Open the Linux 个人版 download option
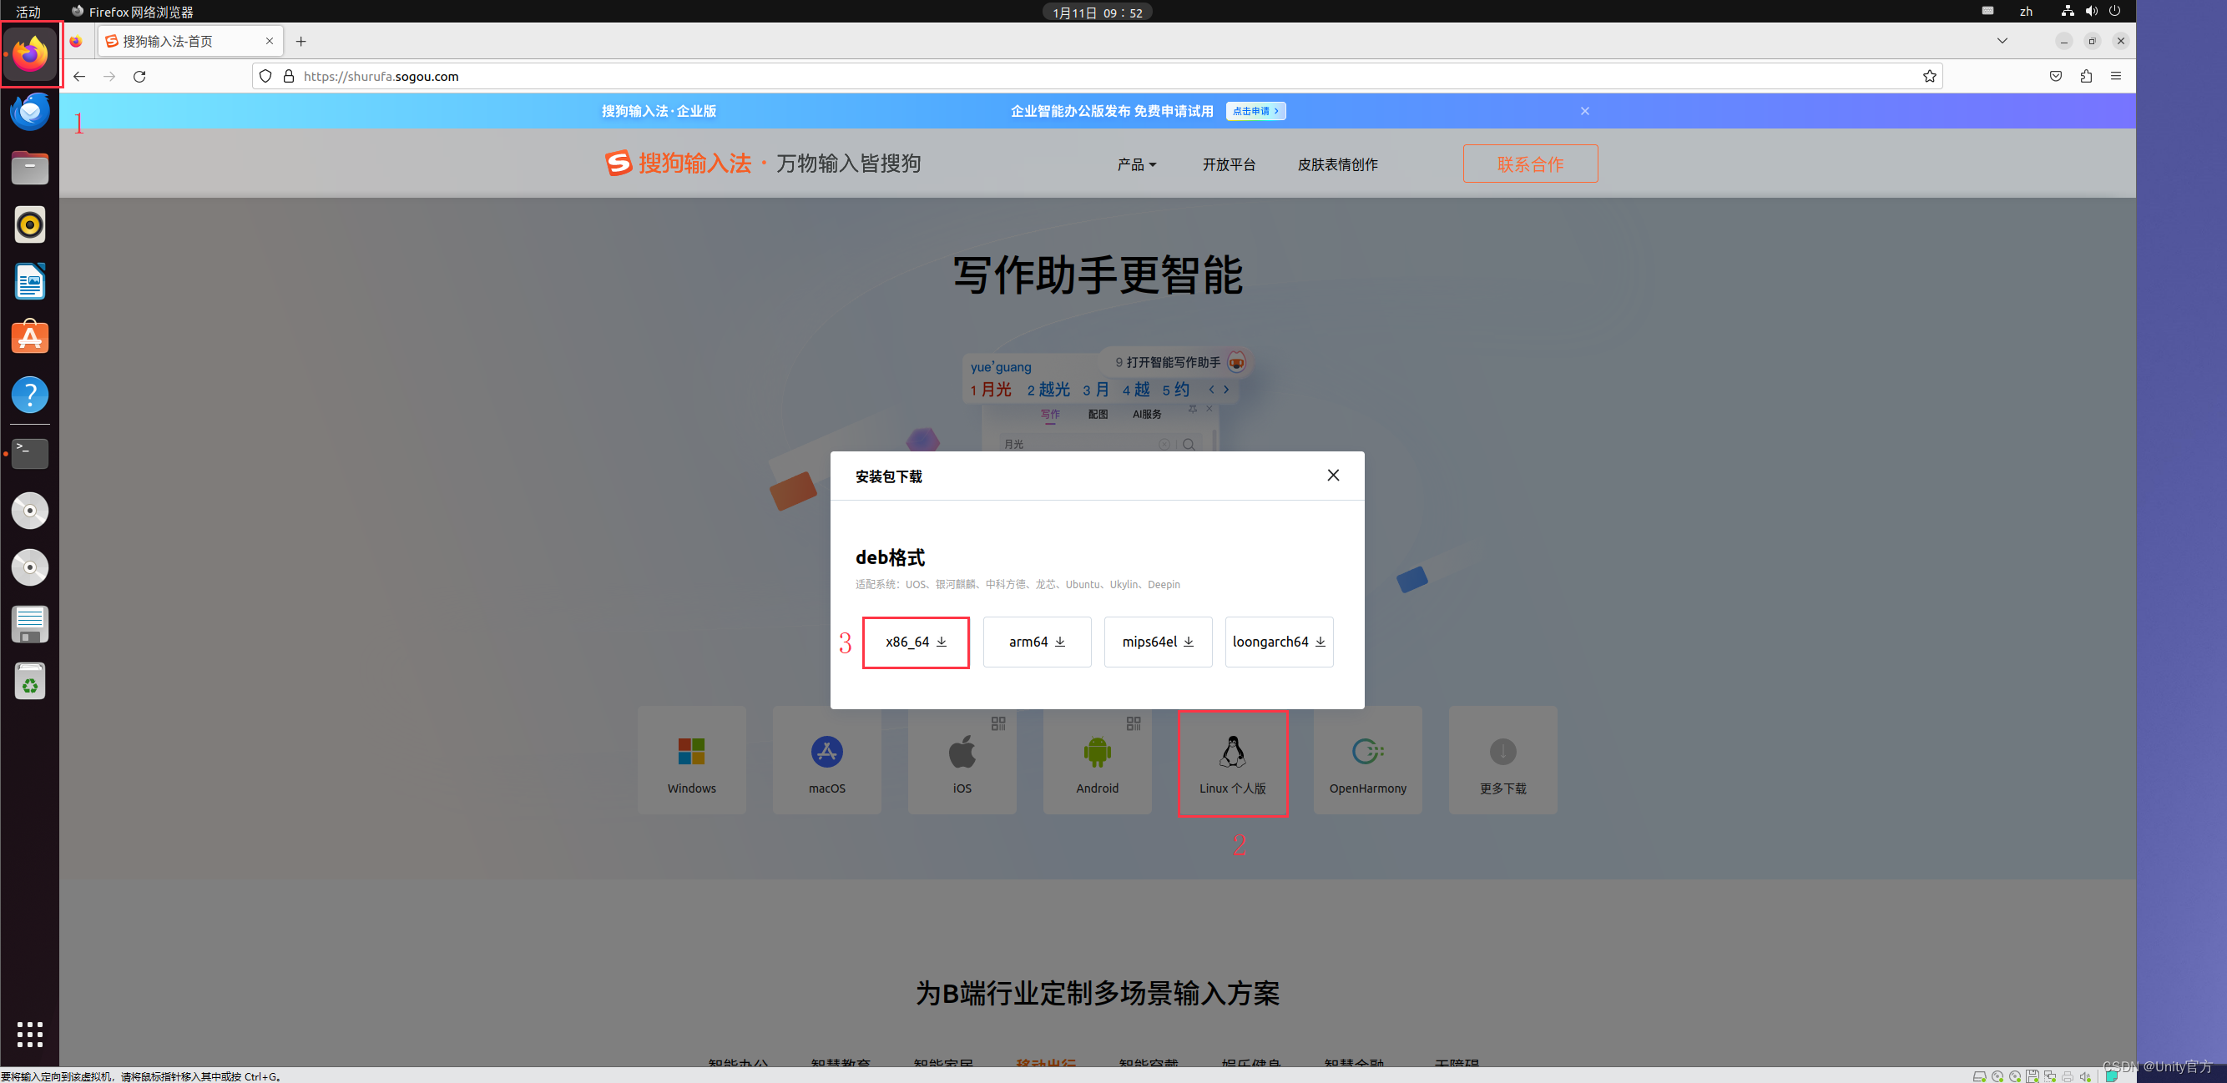The image size is (2227, 1083). tap(1233, 761)
